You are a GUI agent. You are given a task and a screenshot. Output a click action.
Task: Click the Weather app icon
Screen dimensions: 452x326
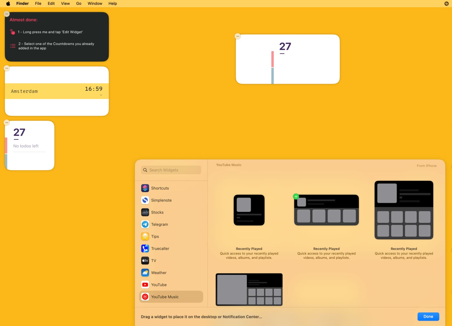(x=145, y=273)
